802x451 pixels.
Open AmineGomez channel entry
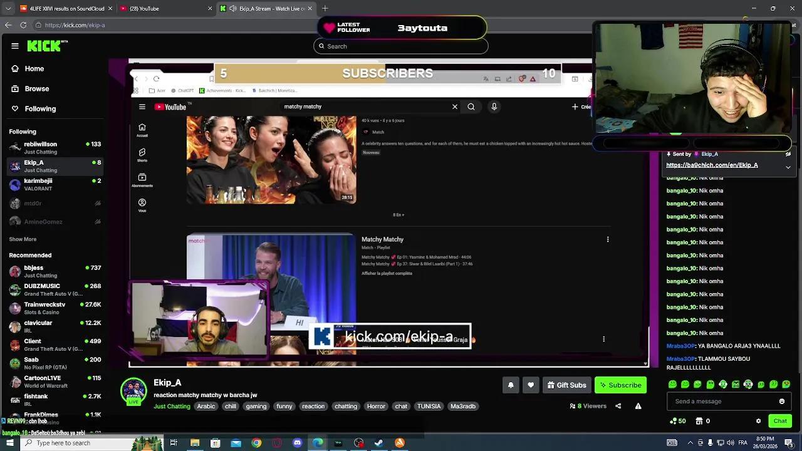pyautogui.click(x=55, y=222)
